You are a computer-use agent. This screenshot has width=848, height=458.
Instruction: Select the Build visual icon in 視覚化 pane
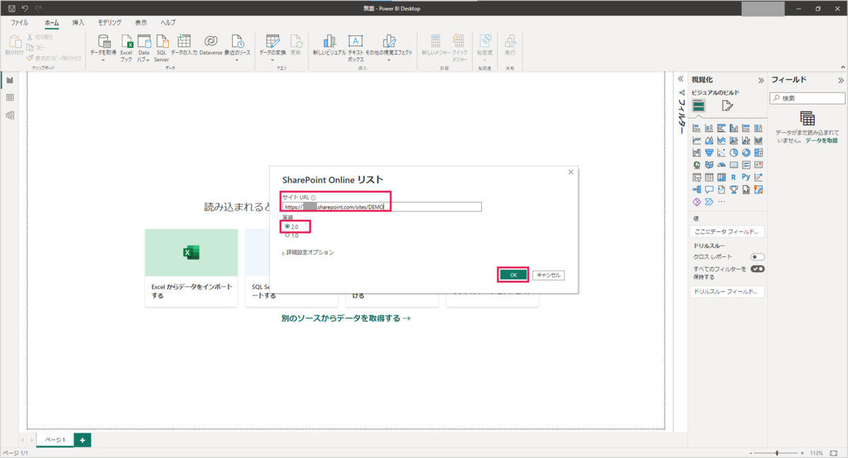tap(698, 106)
